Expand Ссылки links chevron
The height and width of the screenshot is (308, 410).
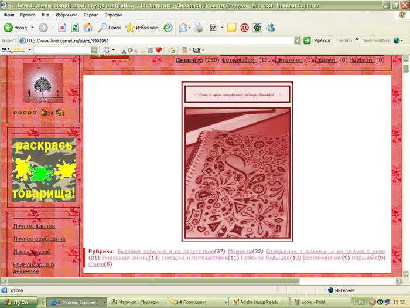357,39
